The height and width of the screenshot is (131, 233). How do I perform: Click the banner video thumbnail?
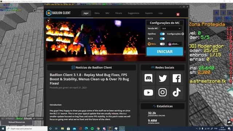point(96,40)
